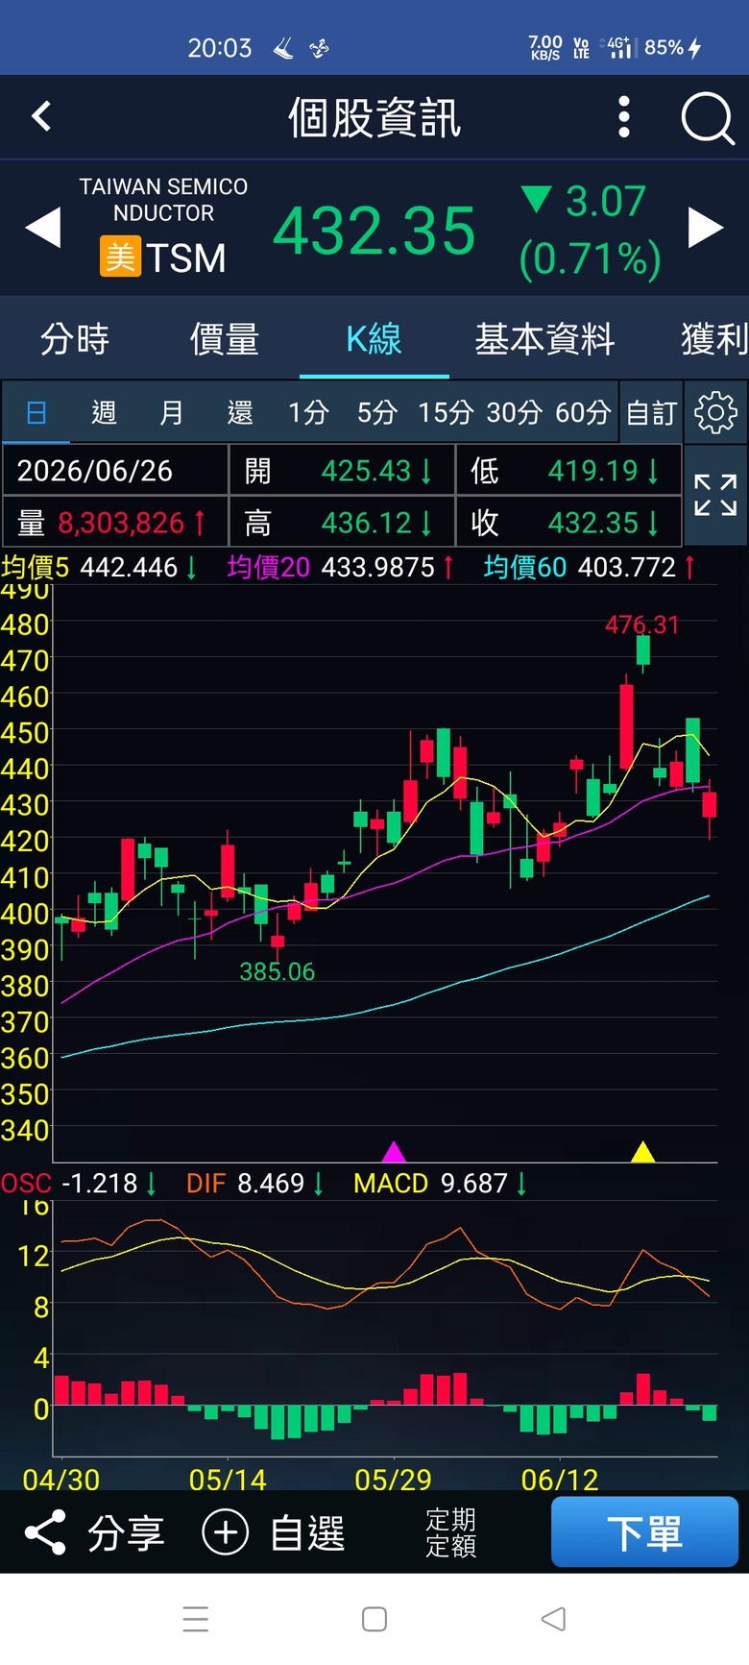Switch to 價量 tab
Viewport: 749px width, 1665px height.
pos(225,339)
